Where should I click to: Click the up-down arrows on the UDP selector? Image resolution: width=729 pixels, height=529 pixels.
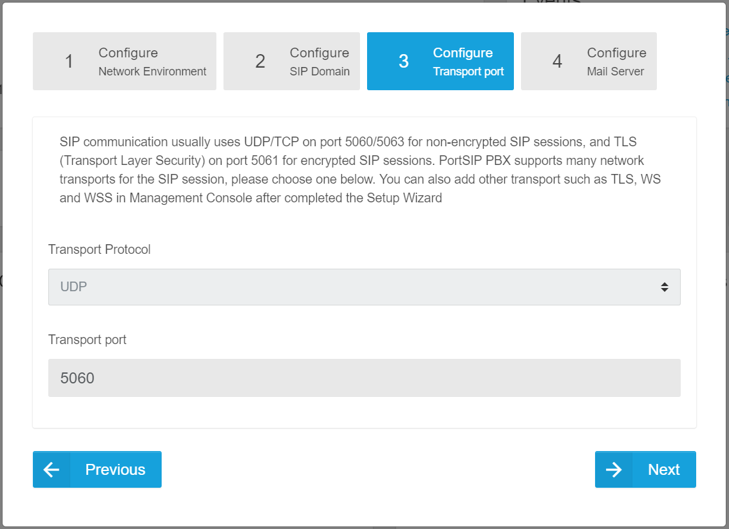664,287
